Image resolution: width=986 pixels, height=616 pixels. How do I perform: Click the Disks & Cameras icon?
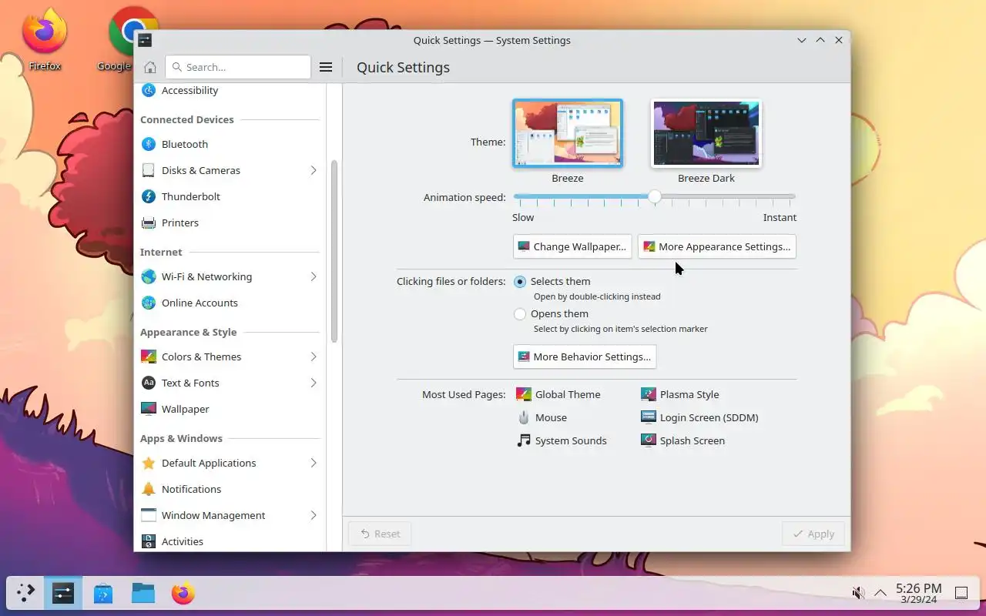coord(149,170)
